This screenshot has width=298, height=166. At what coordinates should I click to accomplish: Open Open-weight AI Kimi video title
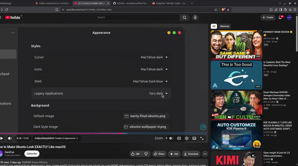[277, 154]
